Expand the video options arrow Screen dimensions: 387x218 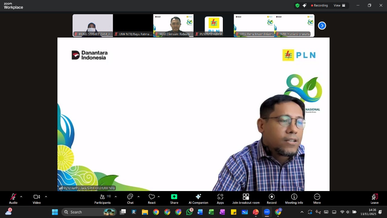(x=46, y=197)
